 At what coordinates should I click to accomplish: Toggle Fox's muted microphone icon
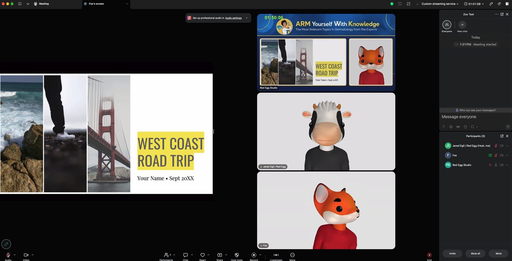point(496,155)
